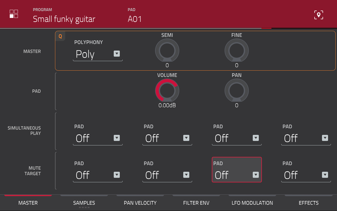Toggle the third Simultaneous Play pad setting
This screenshot has width=337, height=211.
[x=236, y=138]
